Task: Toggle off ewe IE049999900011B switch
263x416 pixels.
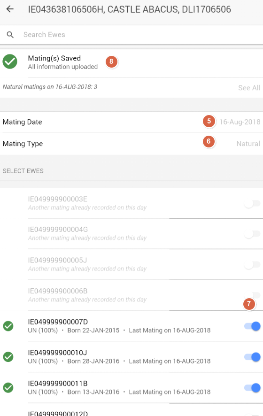Action: (x=252, y=388)
